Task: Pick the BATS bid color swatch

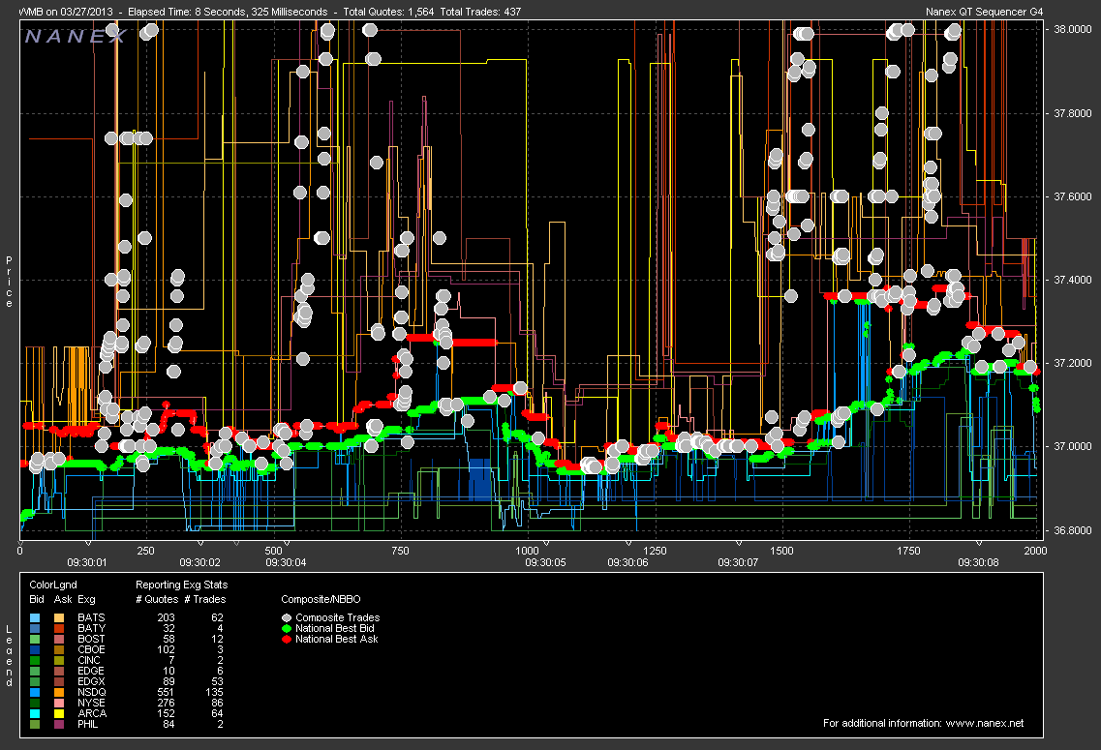Action: tap(35, 618)
